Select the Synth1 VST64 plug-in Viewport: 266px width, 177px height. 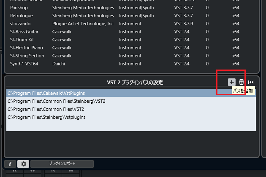click(x=25, y=64)
